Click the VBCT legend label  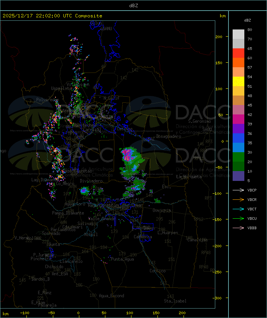(x=252, y=209)
